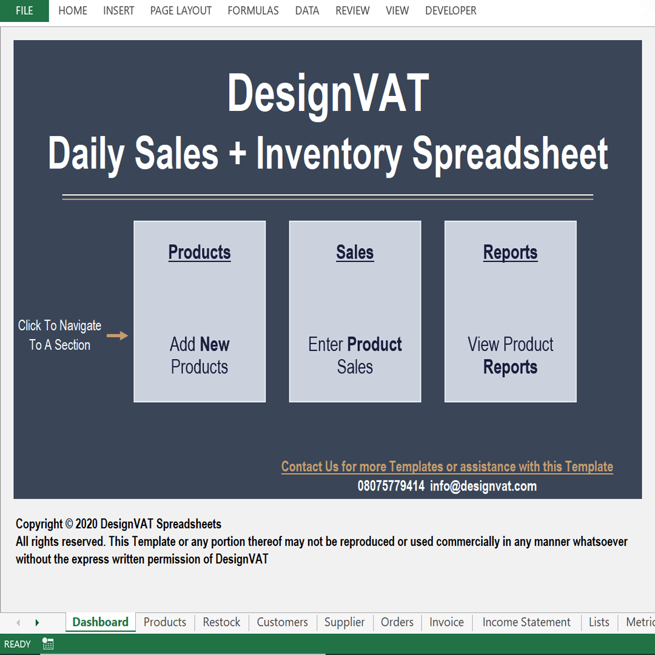Click the Contact Us for more Templates link
The image size is (655, 655).
[x=447, y=466]
